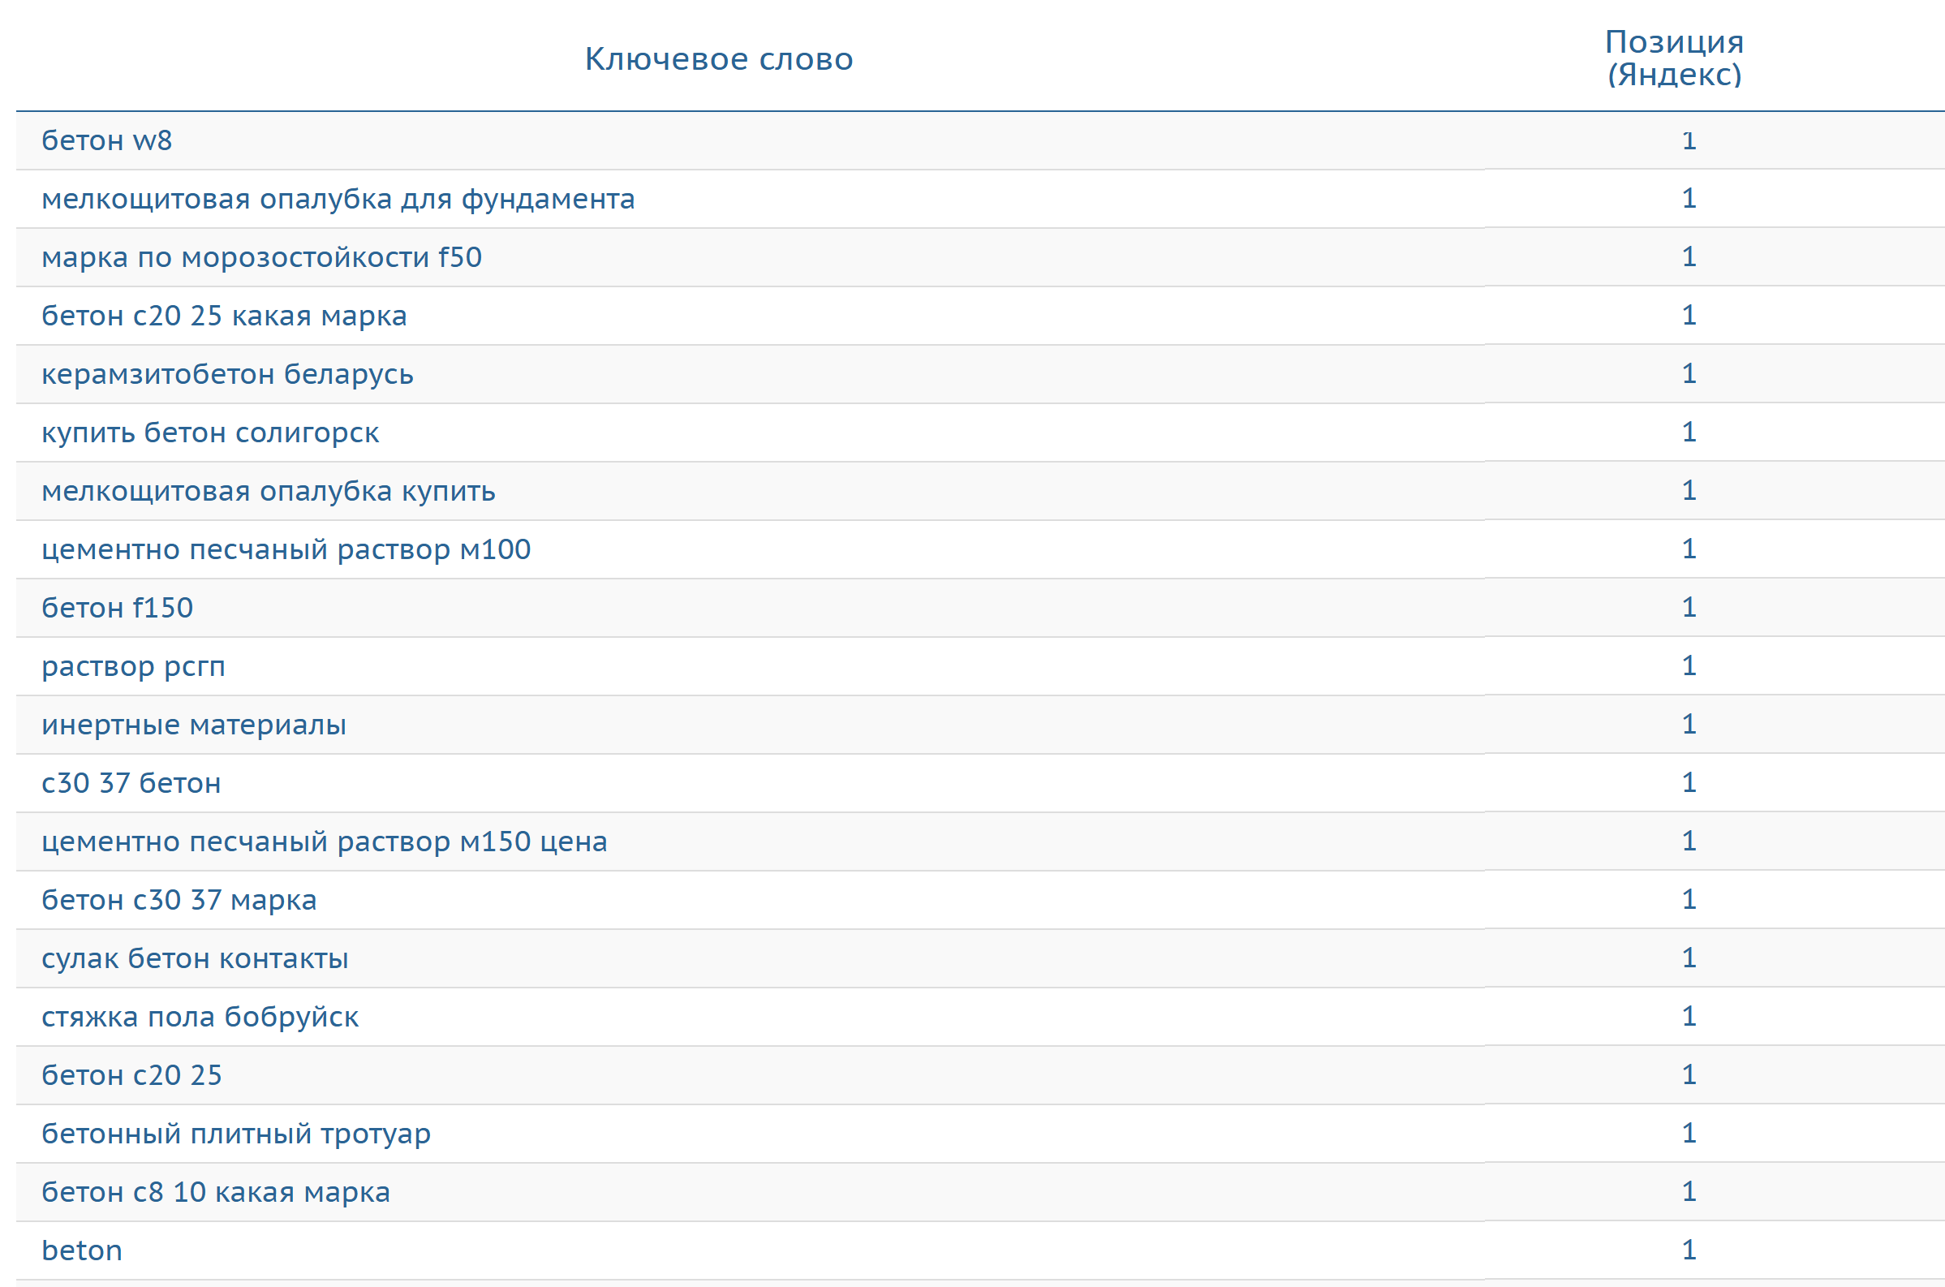The image size is (1945, 1287).
Task: Click 'бетонный плитный тротуар' keyword
Action: coord(236,1134)
